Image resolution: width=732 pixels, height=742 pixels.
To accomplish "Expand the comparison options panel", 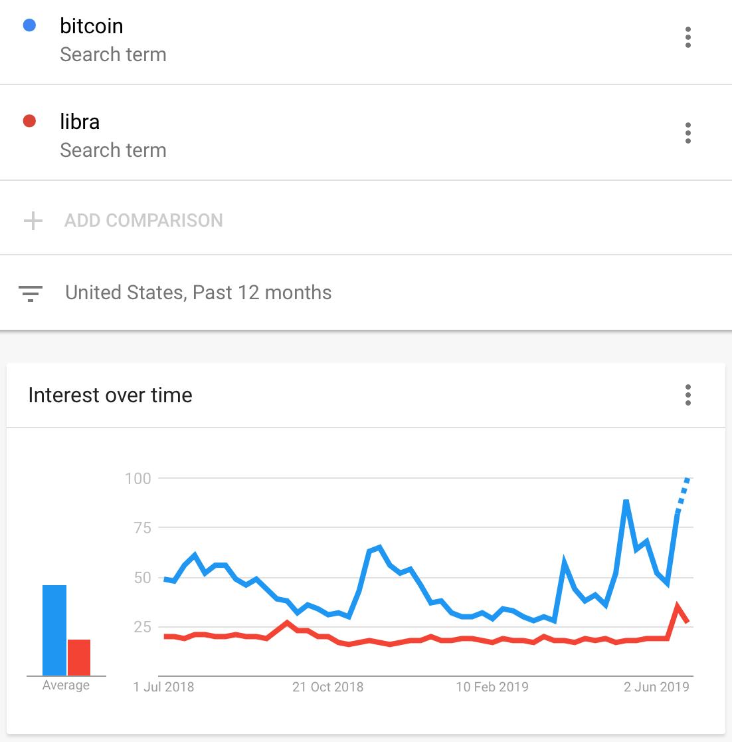I will (143, 220).
